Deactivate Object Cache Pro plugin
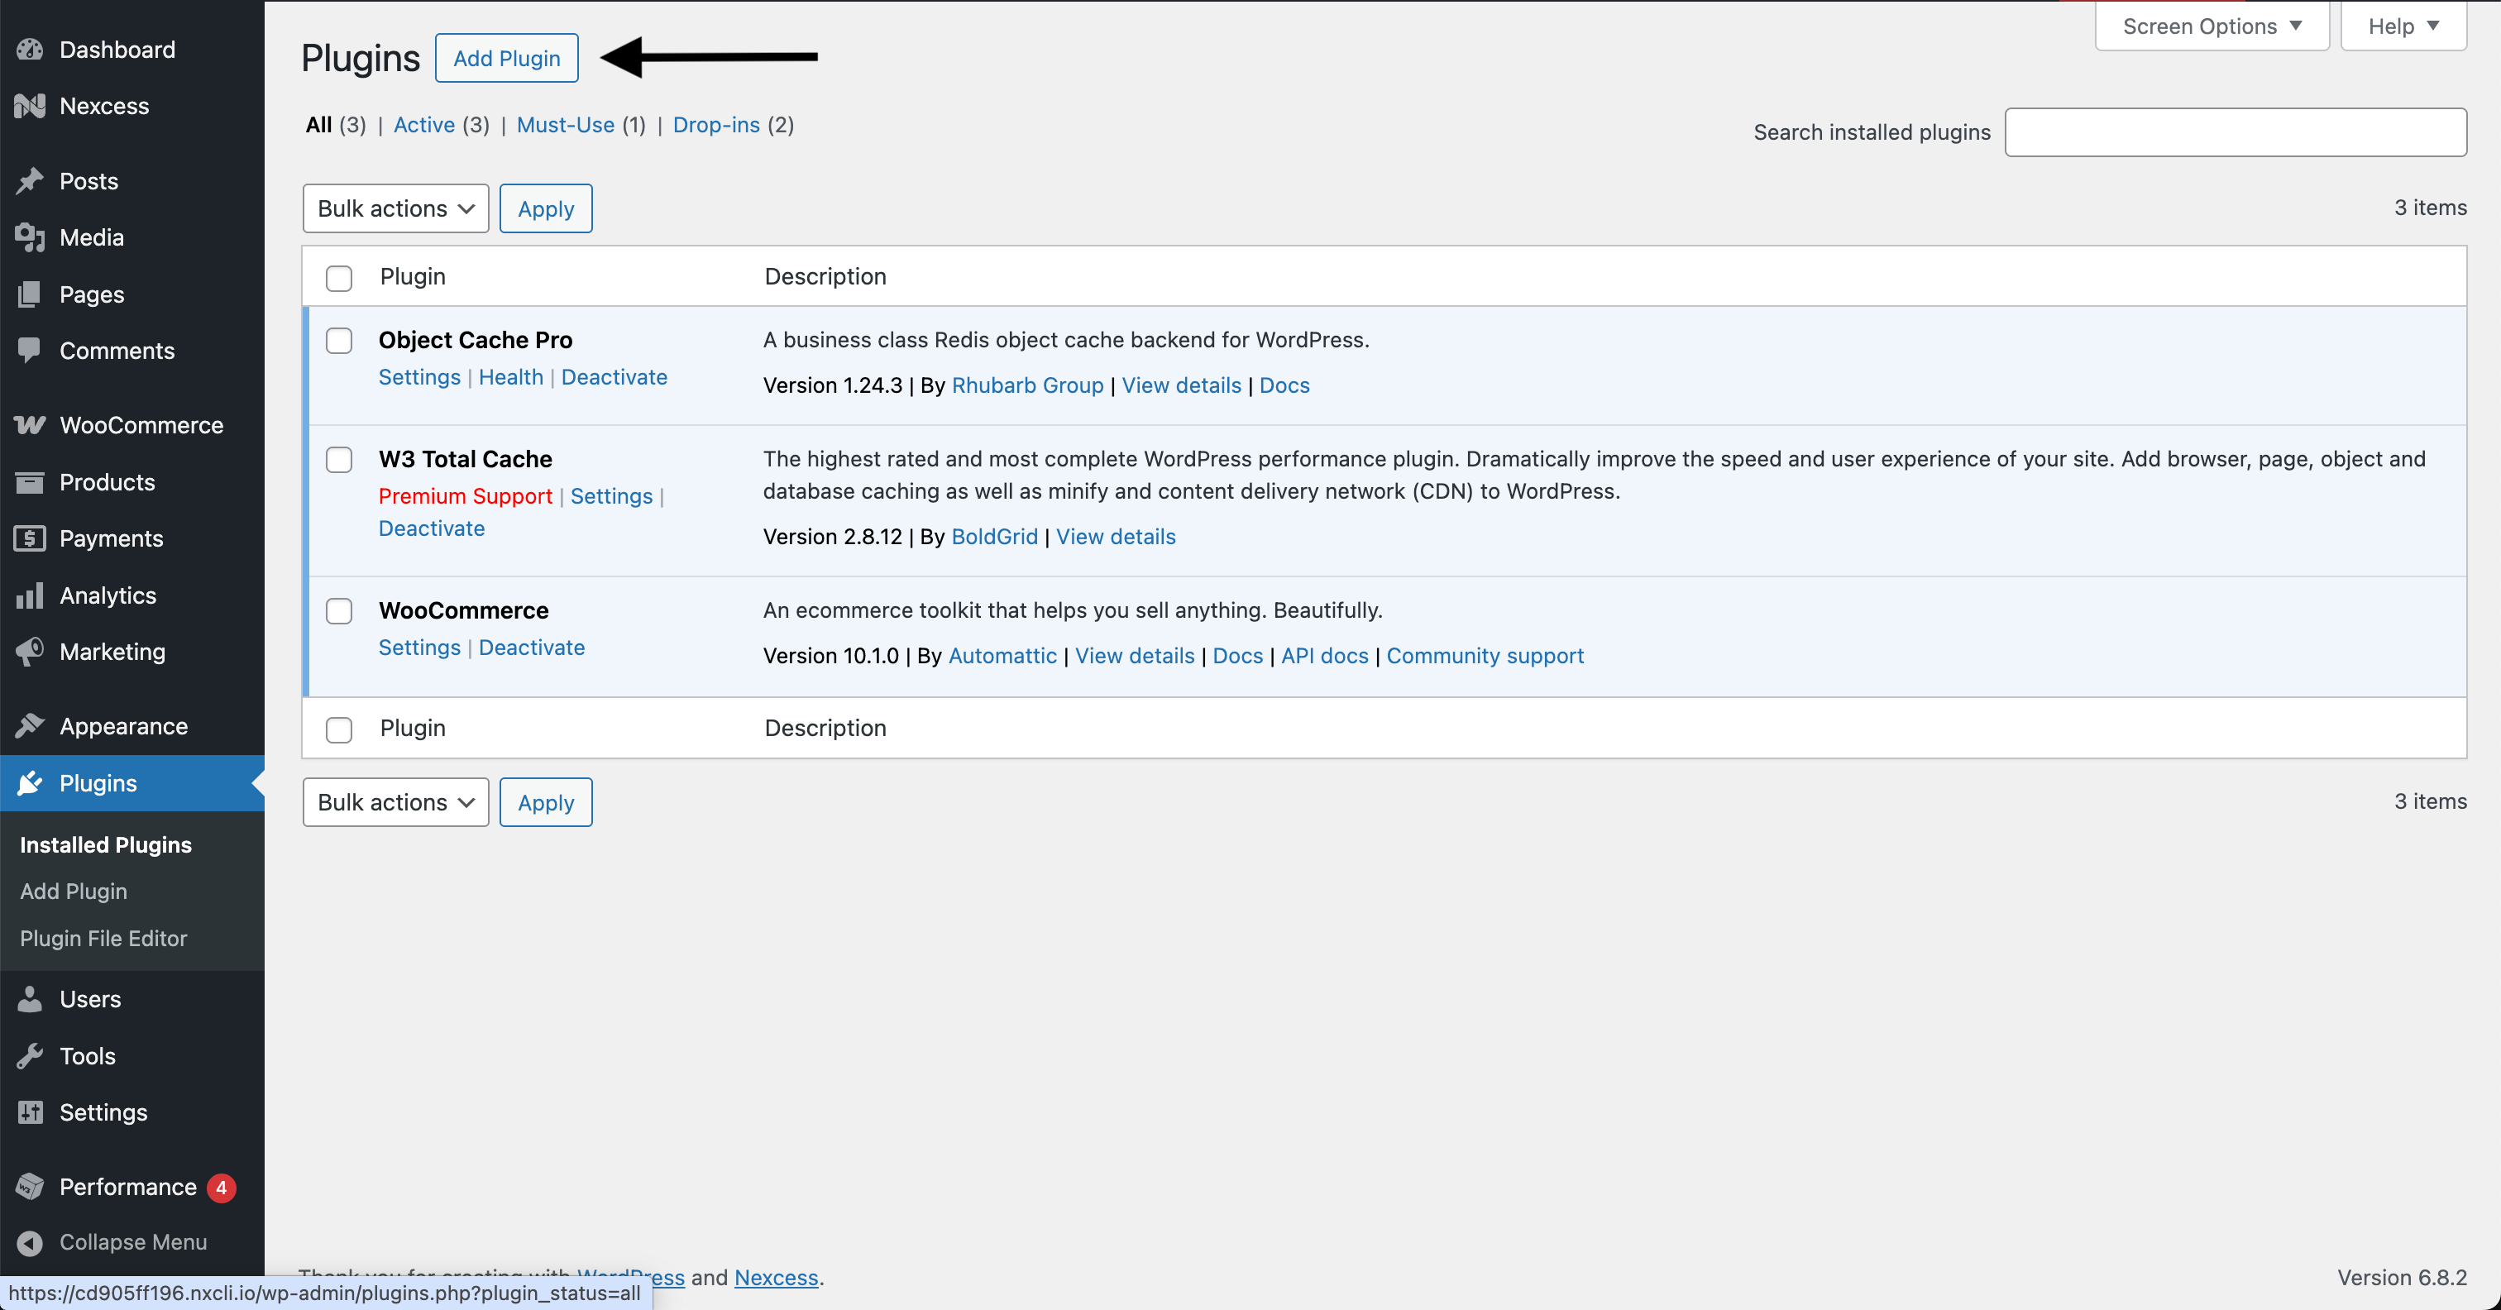 (x=614, y=377)
